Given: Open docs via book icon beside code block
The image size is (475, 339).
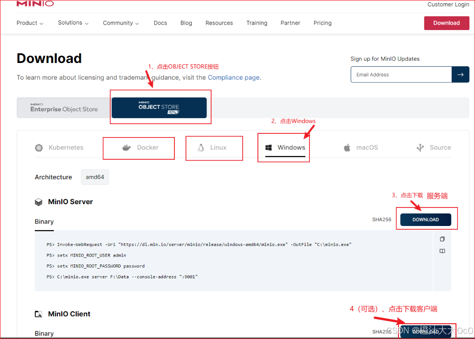Looking at the screenshot, I should [x=442, y=251].
